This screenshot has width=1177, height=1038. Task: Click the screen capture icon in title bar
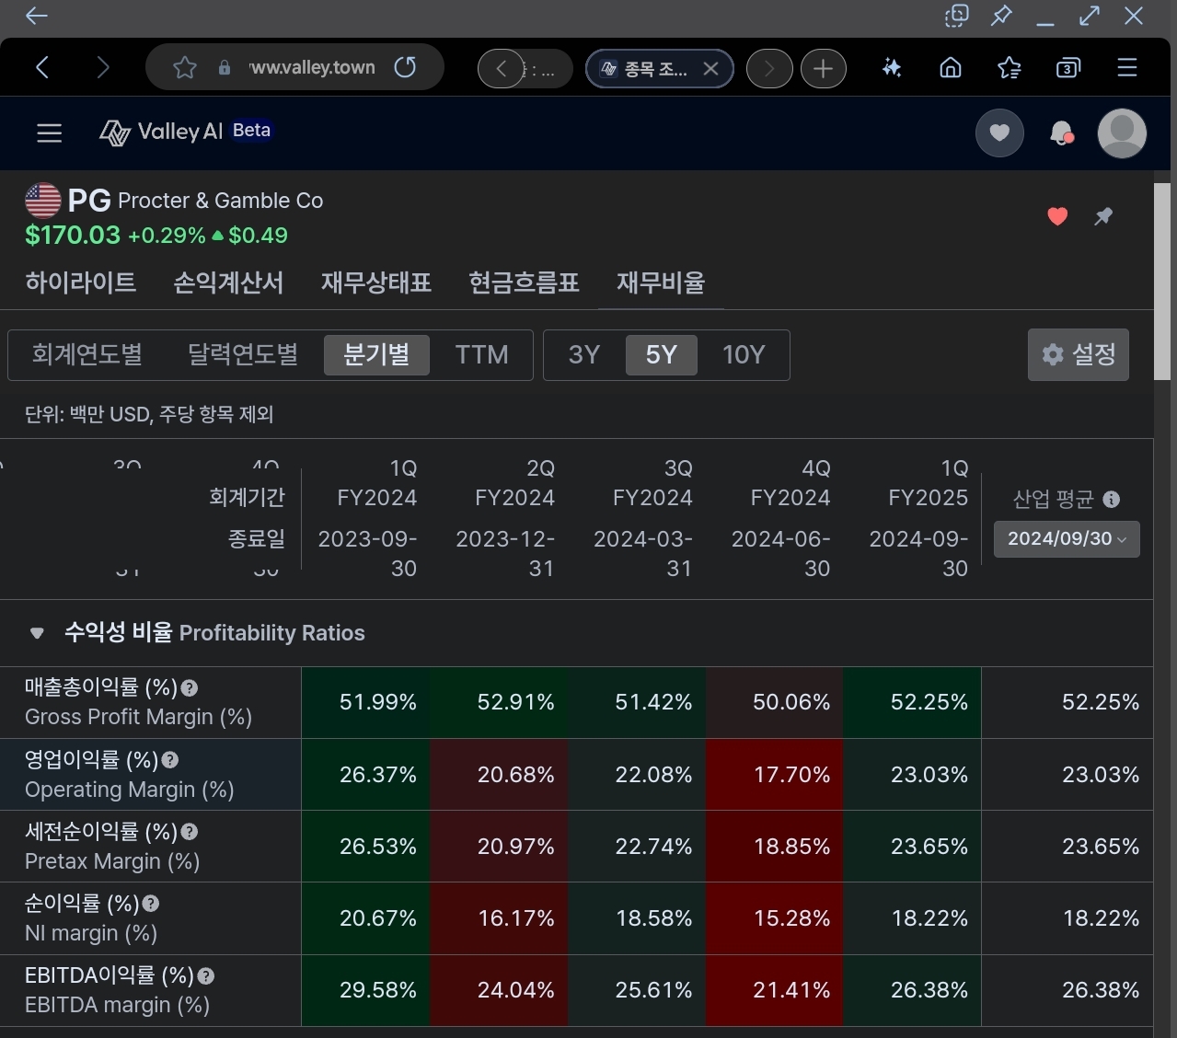[957, 16]
